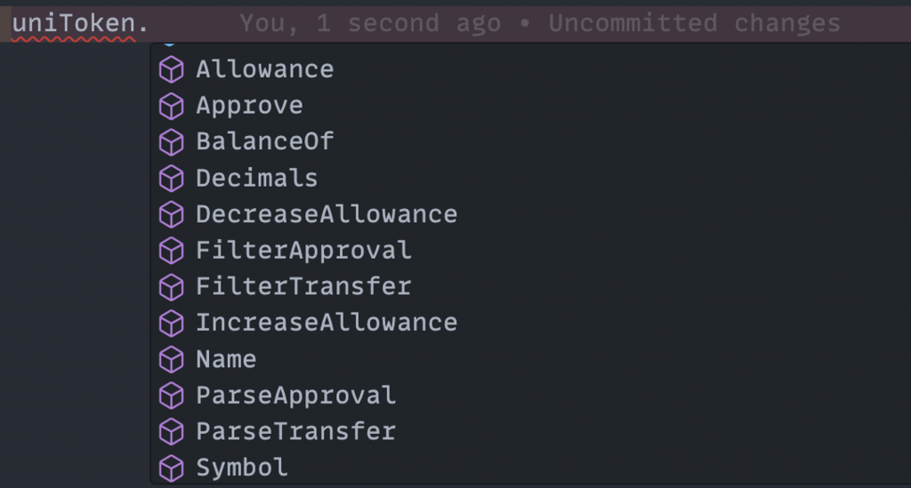The image size is (911, 488).
Task: Click the method icon next to Decimals
Action: pyautogui.click(x=172, y=179)
